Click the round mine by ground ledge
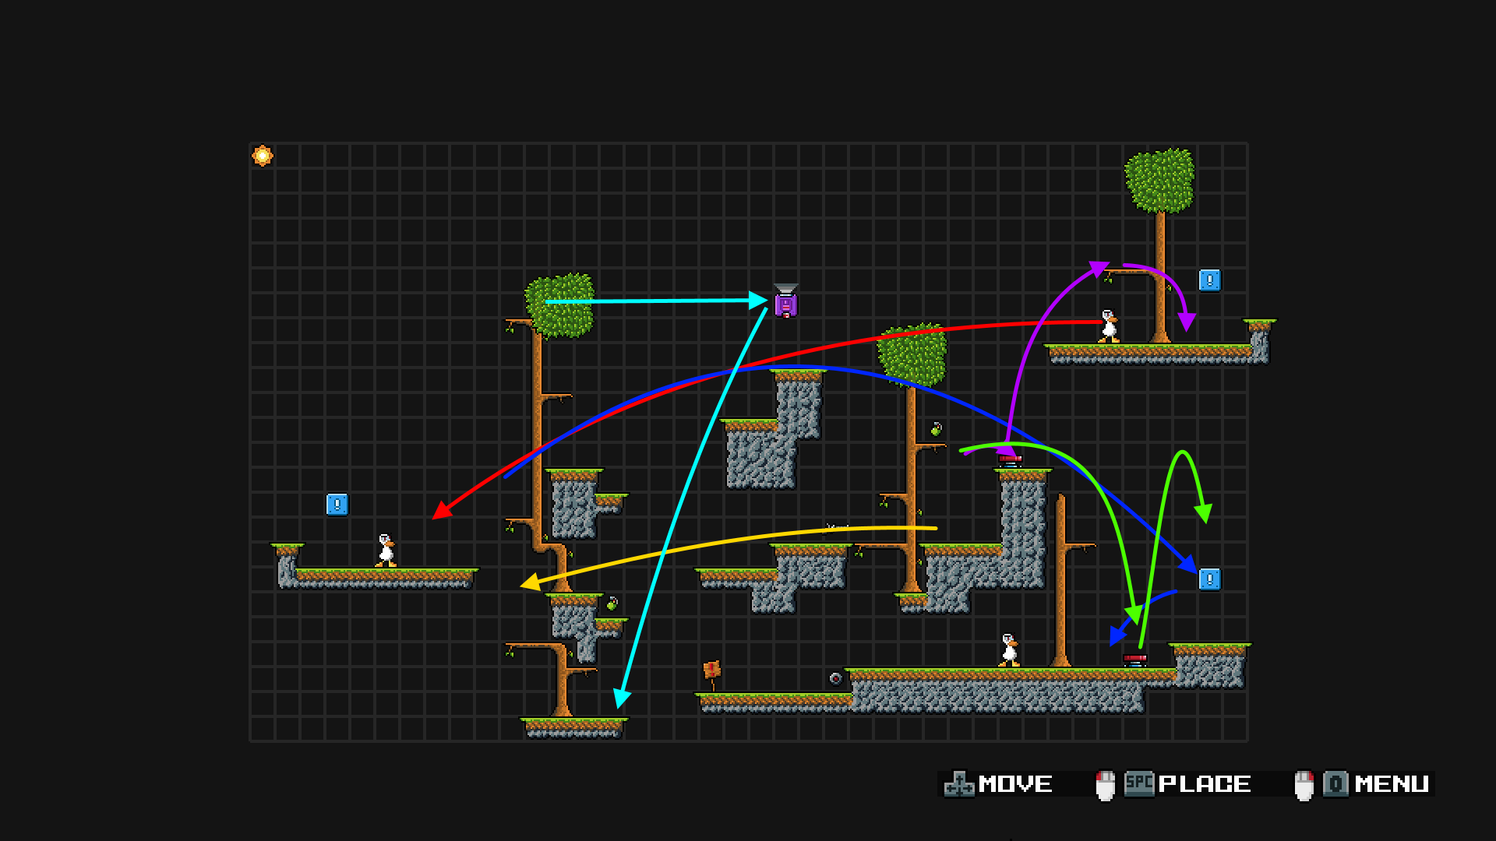 (x=835, y=678)
